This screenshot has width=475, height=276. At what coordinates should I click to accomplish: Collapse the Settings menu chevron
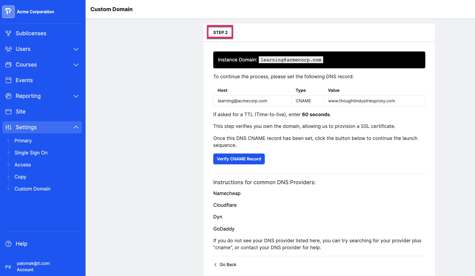coord(76,127)
